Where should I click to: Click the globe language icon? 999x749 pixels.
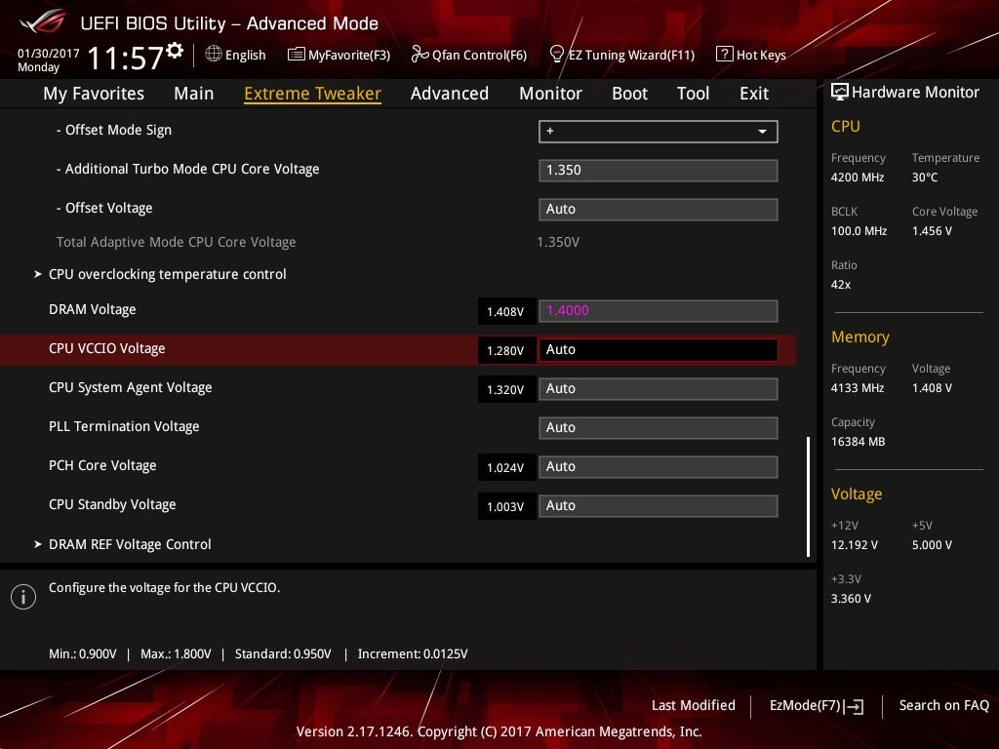click(x=214, y=55)
